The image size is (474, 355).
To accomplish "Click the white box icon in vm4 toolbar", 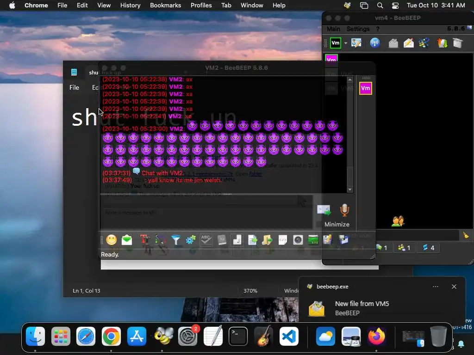I will click(x=458, y=43).
